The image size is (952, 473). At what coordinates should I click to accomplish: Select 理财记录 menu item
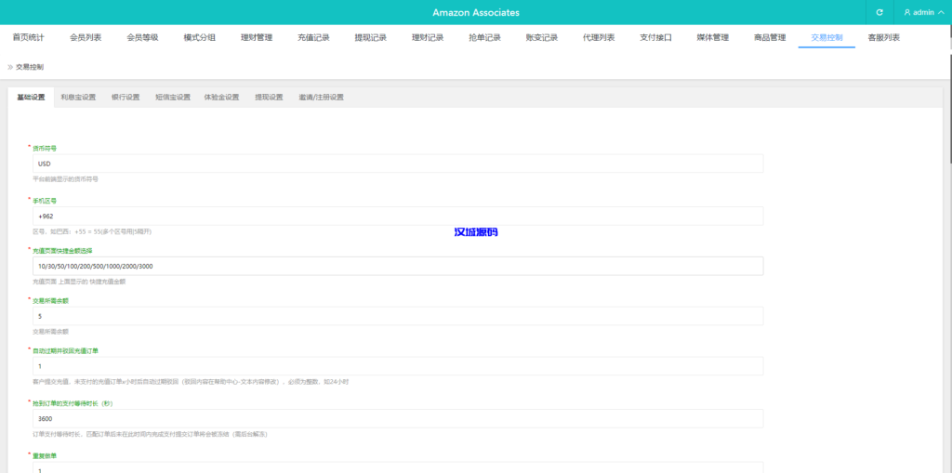[x=428, y=38]
